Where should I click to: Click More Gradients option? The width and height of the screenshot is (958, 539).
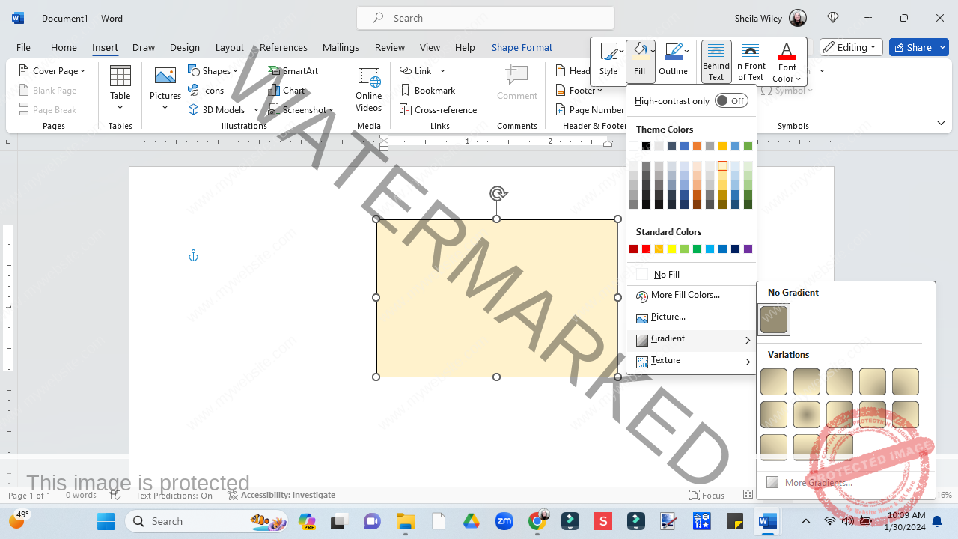pyautogui.click(x=818, y=483)
